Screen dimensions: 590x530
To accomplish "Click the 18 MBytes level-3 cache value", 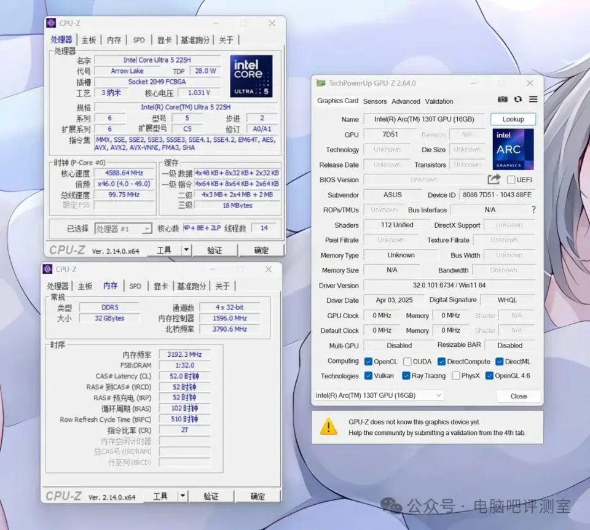I will pyautogui.click(x=237, y=205).
